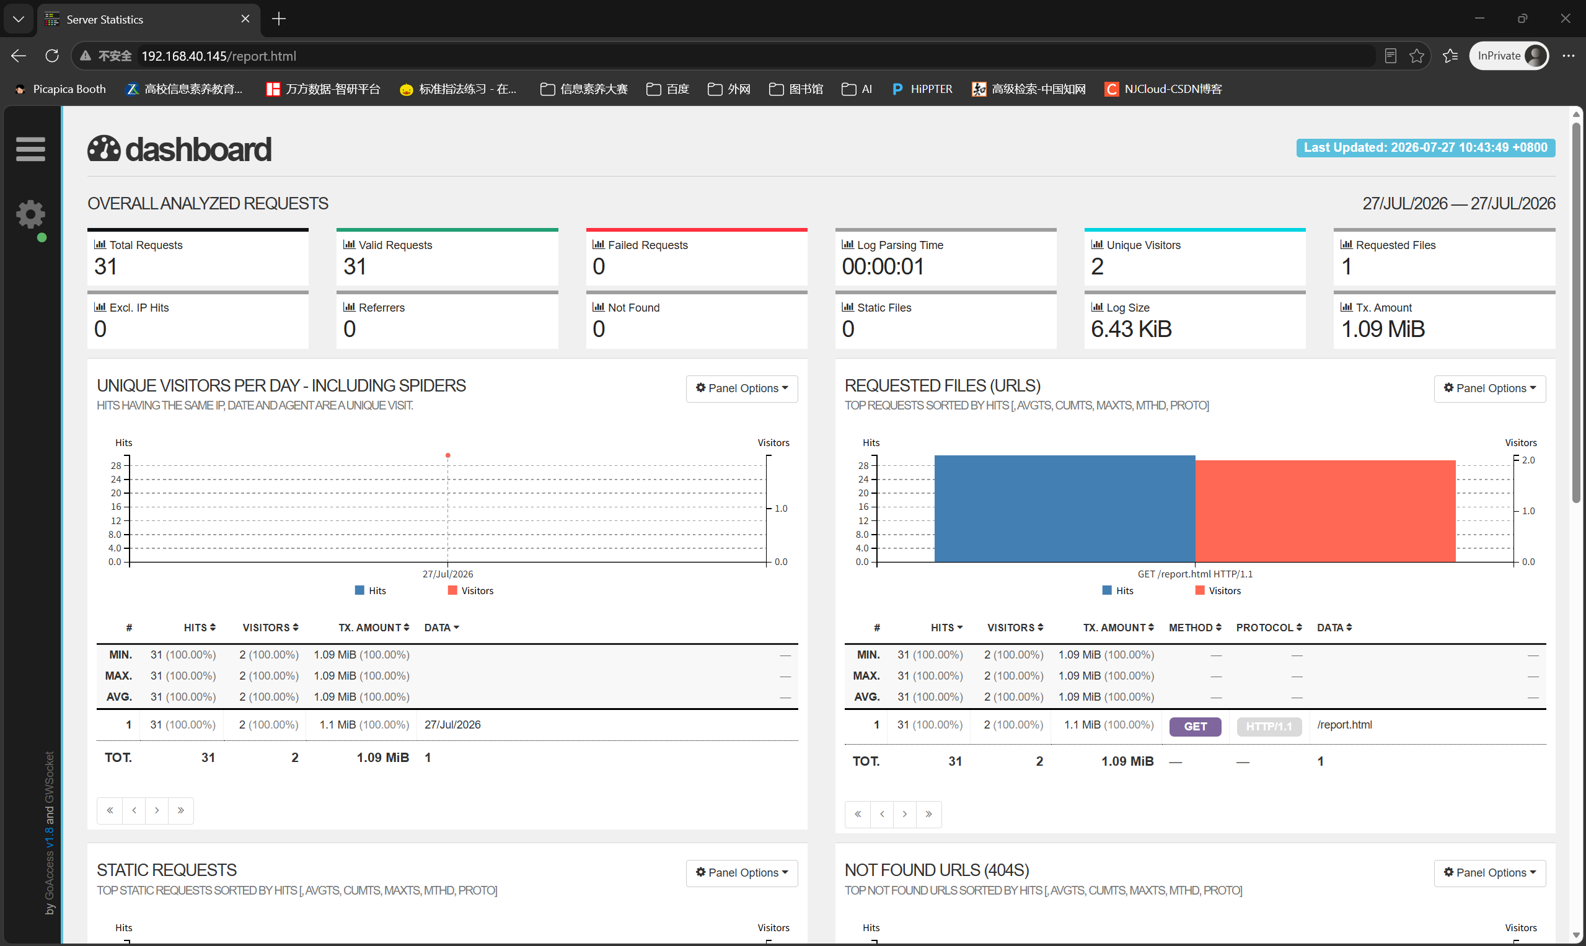
Task: Sort Unique Visitors table by HITS
Action: (200, 628)
